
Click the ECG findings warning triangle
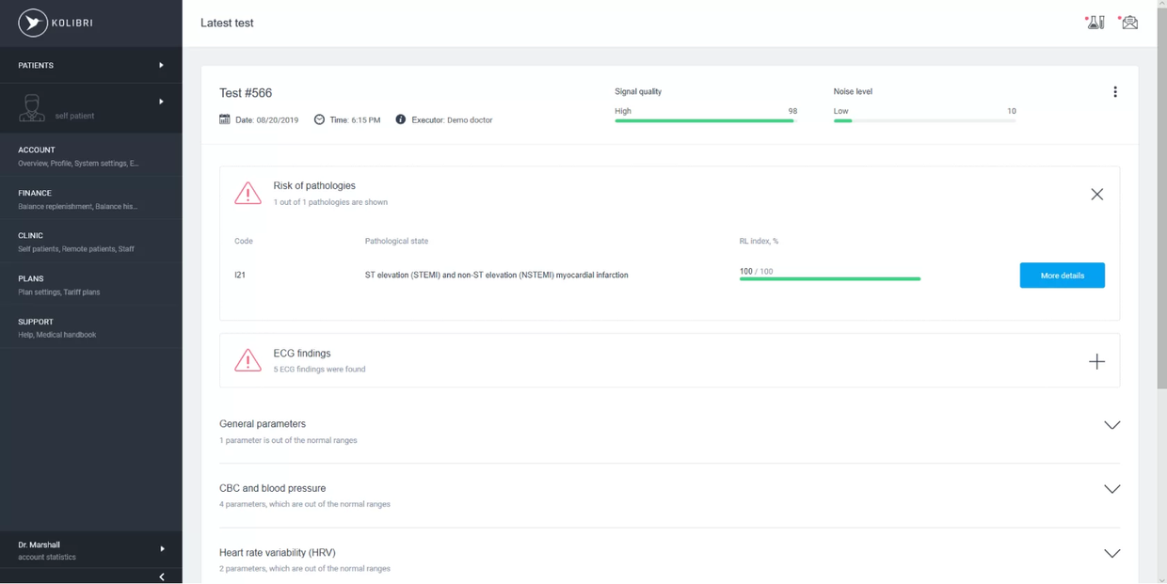(x=248, y=360)
